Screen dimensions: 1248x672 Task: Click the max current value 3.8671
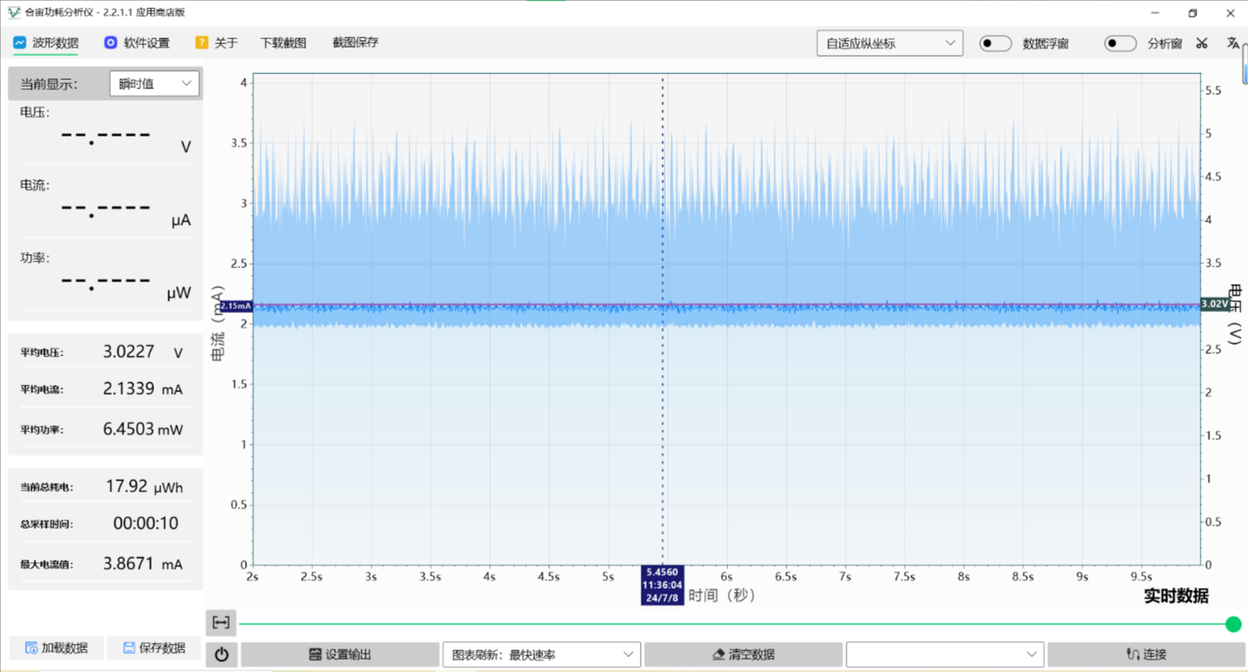[128, 564]
